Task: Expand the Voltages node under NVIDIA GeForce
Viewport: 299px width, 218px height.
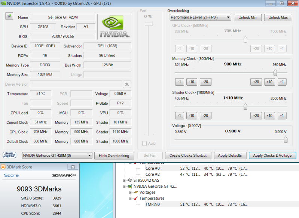Action: point(130,193)
